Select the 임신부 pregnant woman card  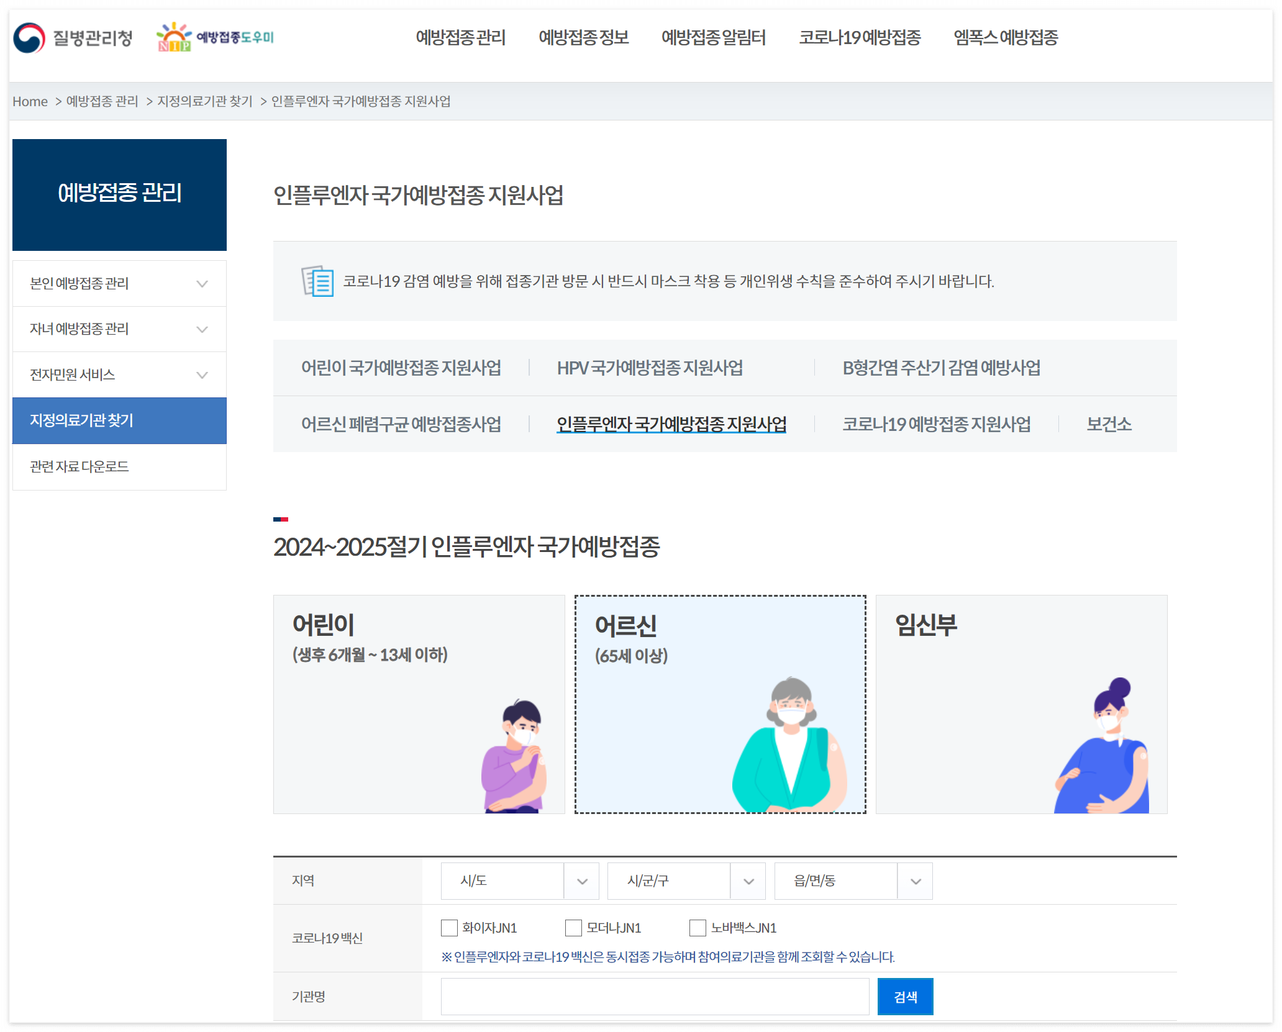tap(1021, 704)
